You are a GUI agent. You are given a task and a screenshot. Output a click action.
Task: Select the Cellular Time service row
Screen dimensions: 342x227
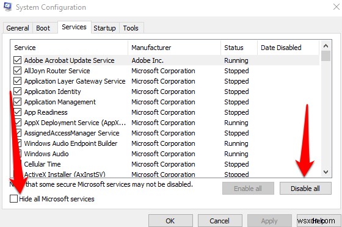coord(165,164)
